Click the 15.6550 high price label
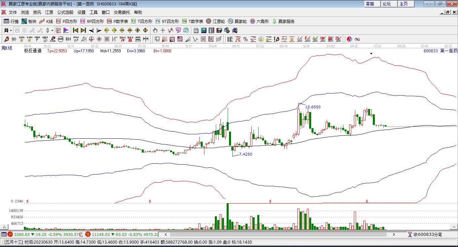Image resolution: width=458 pixels, height=247 pixels. pyautogui.click(x=313, y=107)
